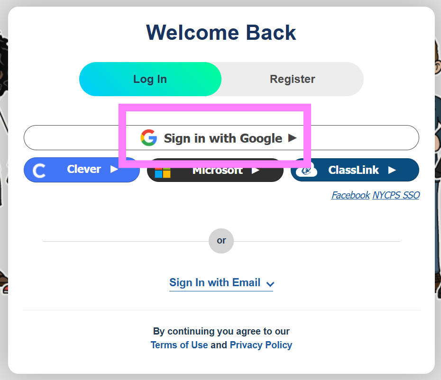
Task: Click the Welcome Back heading
Action: 221,32
